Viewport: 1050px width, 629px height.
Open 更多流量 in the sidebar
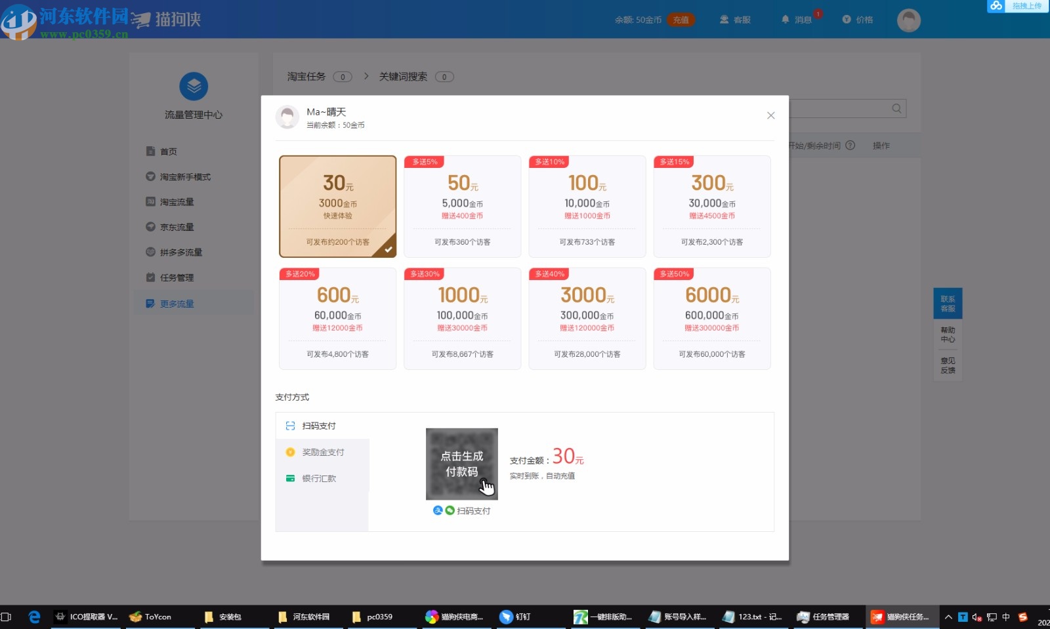194,304
